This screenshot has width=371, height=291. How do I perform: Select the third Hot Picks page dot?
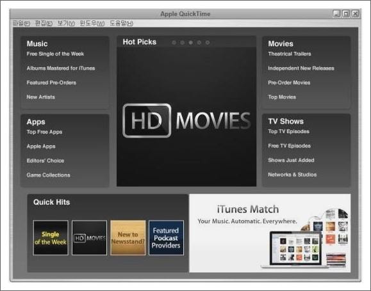(191, 42)
